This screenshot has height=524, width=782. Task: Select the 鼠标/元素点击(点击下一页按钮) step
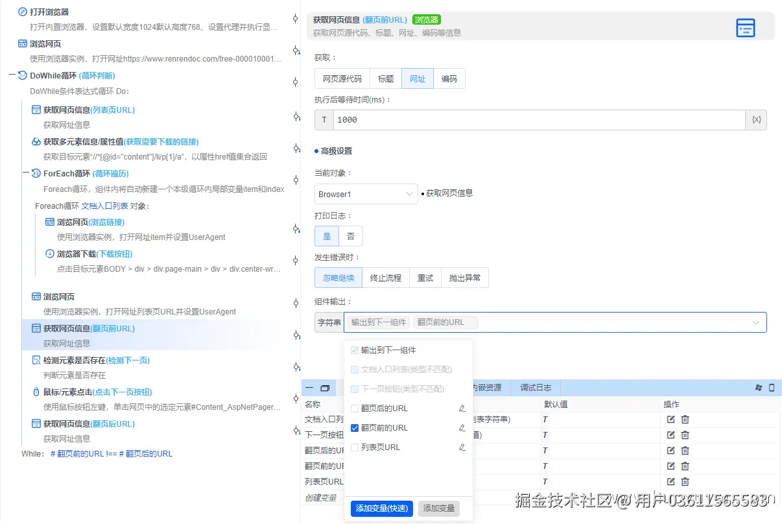pyautogui.click(x=97, y=392)
